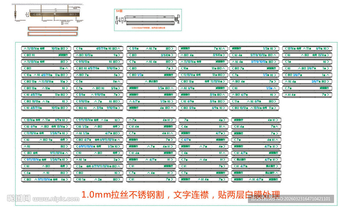The width and height of the screenshot is (339, 208).
Task: Select the small red caption under the profile drawing
Action: 148,28
